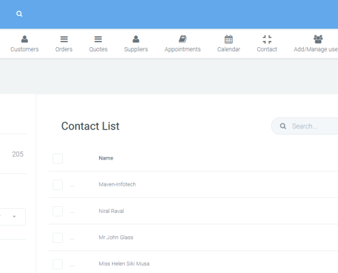Select the Mr John Glass checkbox
The width and height of the screenshot is (338, 273).
(57, 238)
